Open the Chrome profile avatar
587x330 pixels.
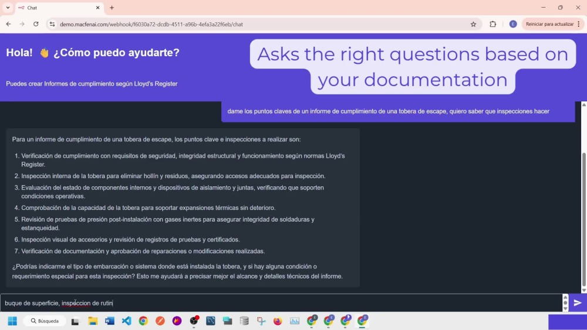[x=513, y=24]
